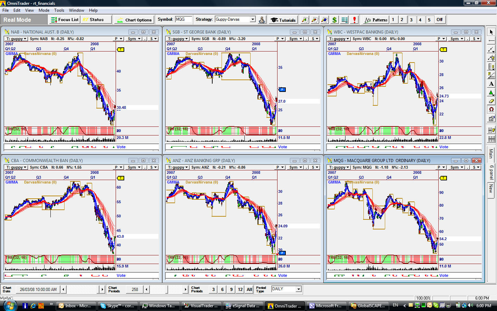Select the text annotation A tool
This screenshot has height=311, width=497.
pos(491,84)
